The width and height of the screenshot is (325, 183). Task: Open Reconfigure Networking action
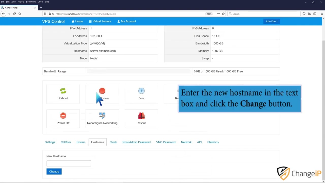(102, 119)
